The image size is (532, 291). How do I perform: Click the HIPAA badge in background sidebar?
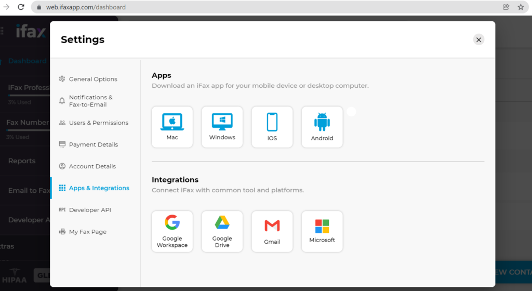coord(14,276)
